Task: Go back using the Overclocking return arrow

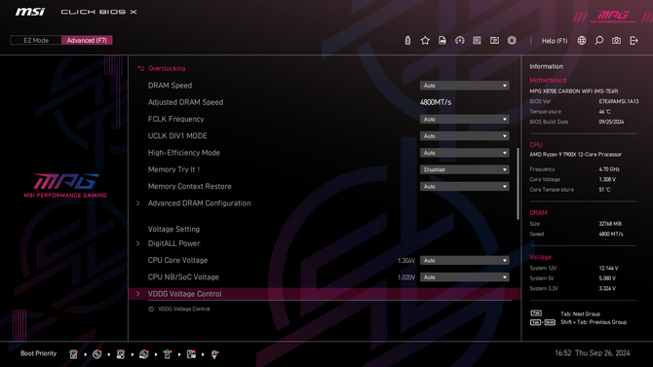Action: [x=141, y=68]
